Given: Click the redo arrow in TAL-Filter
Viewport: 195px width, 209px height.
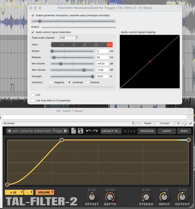Looking at the screenshot, I should coord(95,131).
